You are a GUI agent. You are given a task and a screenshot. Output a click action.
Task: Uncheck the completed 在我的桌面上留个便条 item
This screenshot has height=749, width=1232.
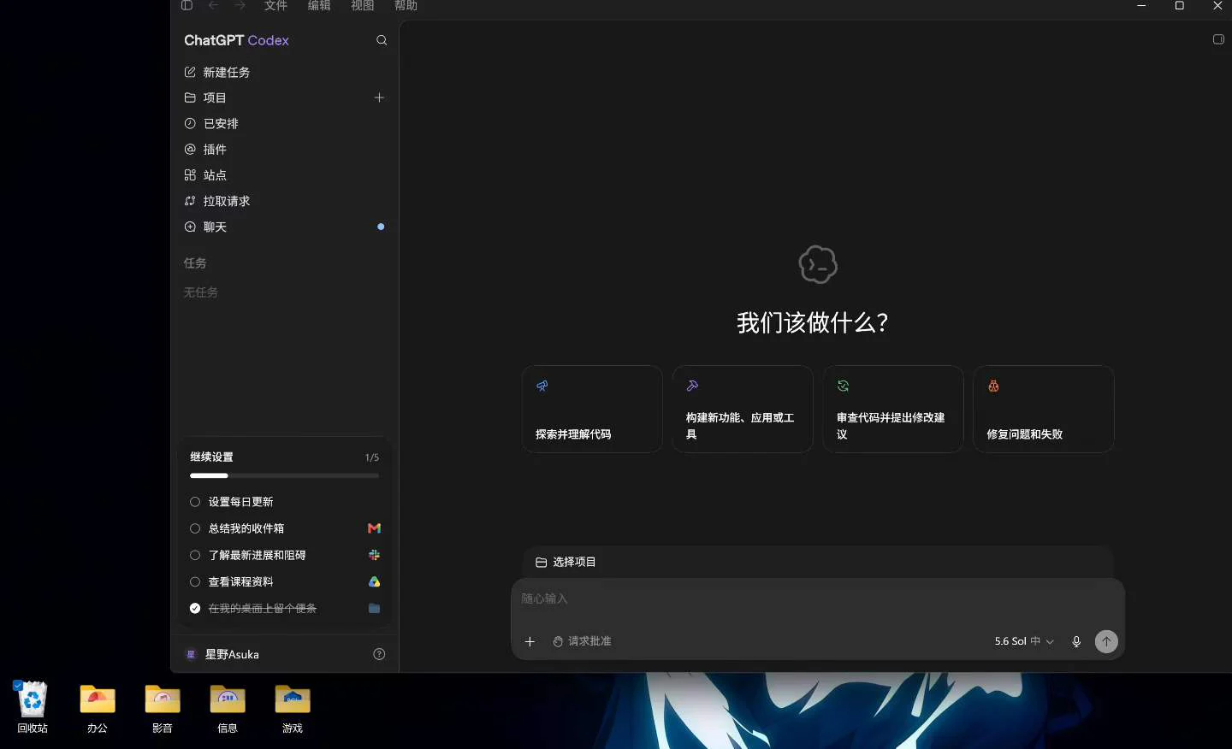point(195,609)
